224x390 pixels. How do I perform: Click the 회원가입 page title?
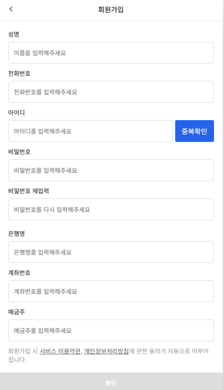(x=111, y=10)
